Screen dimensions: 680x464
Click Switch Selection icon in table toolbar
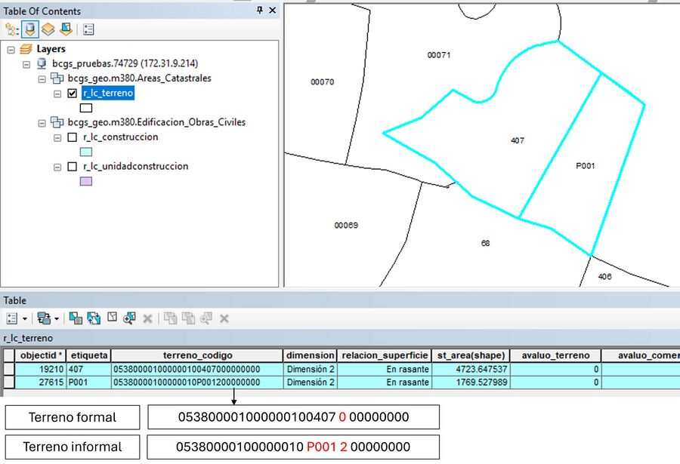coord(94,318)
